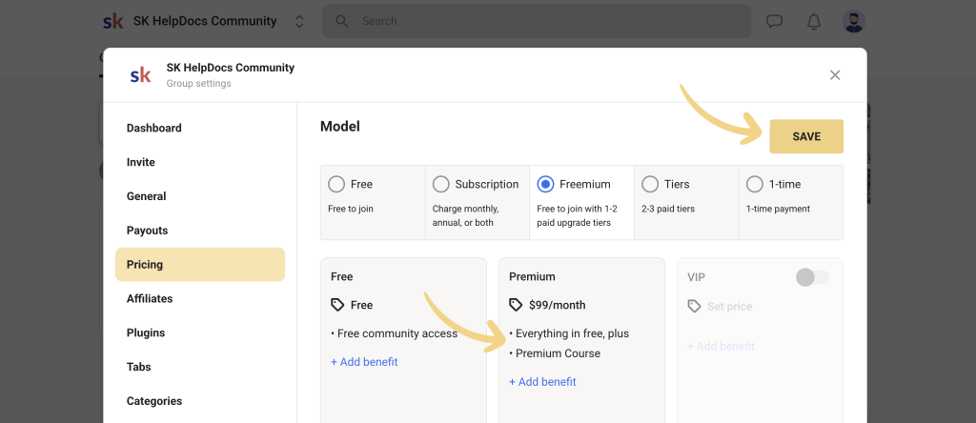This screenshot has height=423, width=976.
Task: Click the search magnifier icon
Action: coord(342,21)
